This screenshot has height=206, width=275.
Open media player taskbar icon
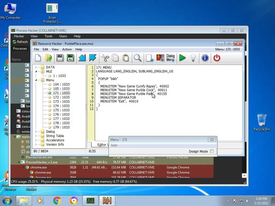[40, 201]
